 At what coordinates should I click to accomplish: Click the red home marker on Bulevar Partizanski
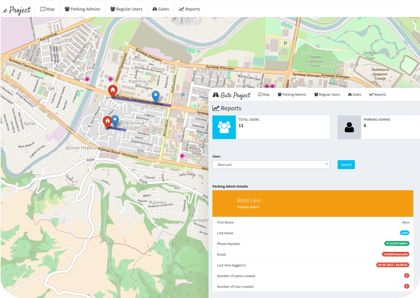tap(112, 91)
